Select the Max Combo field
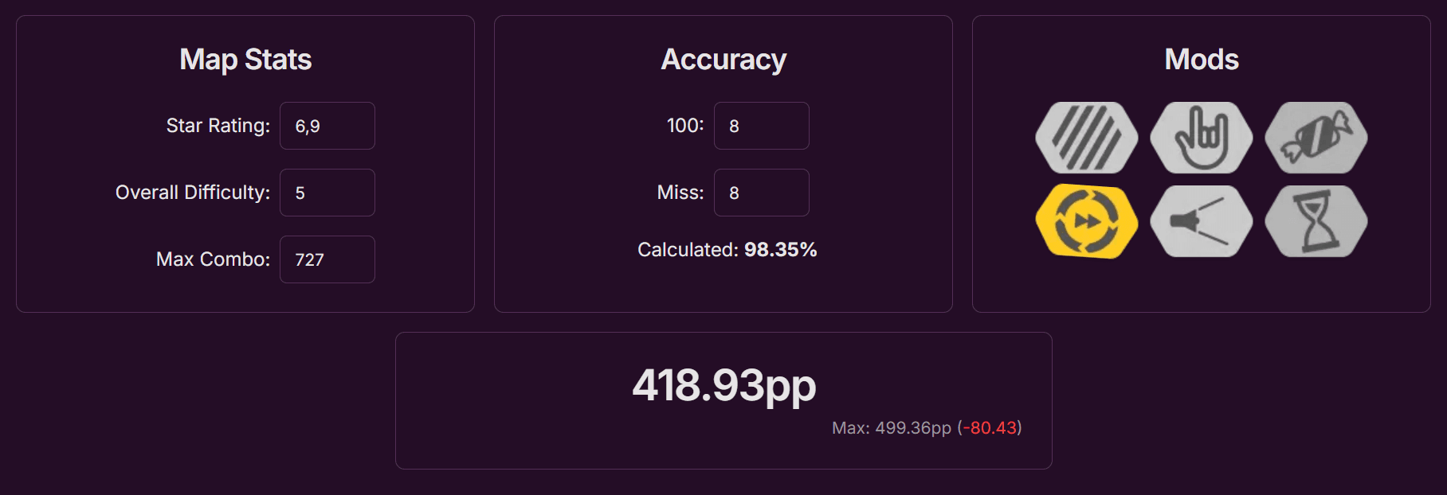The image size is (1447, 495). 327,259
